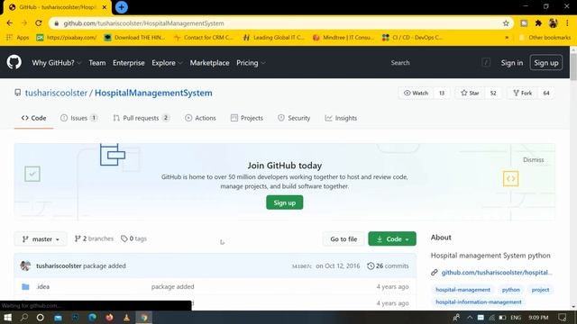This screenshot has width=577, height=324.
Task: Close the GitHub browser tab
Action: pyautogui.click(x=105, y=7)
